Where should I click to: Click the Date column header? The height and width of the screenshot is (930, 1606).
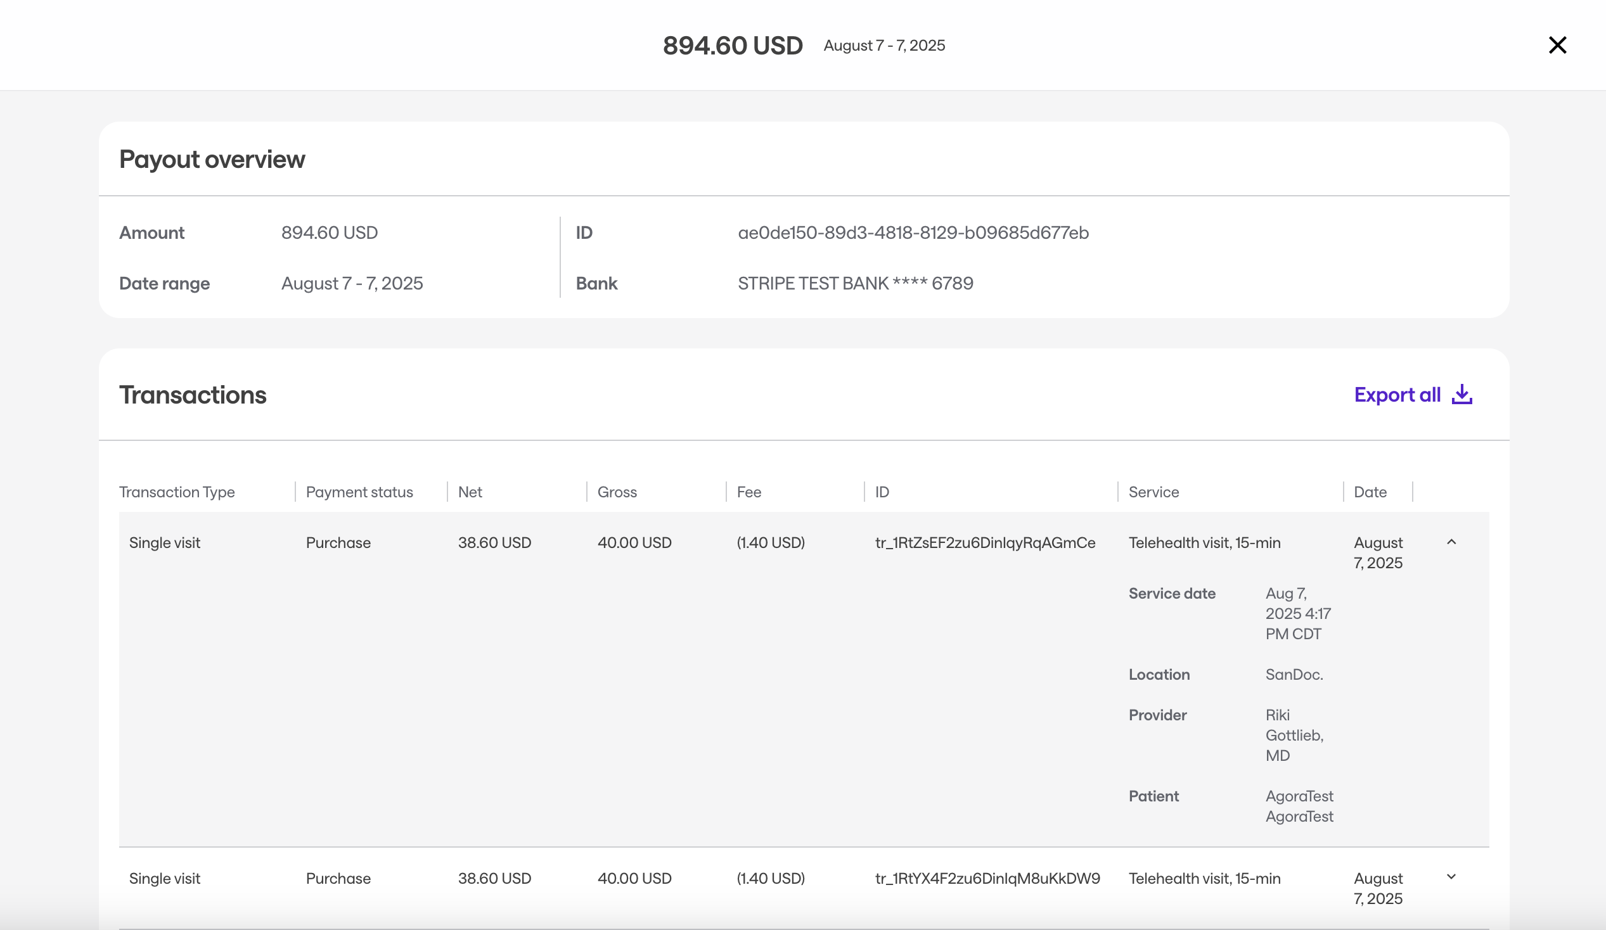(x=1370, y=492)
